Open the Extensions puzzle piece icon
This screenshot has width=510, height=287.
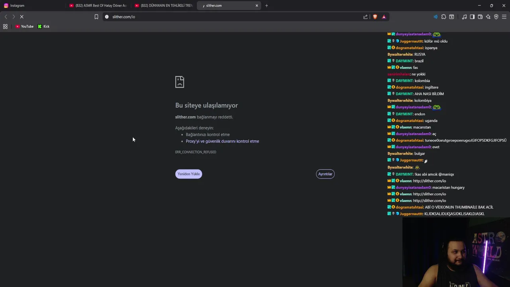coord(443,17)
